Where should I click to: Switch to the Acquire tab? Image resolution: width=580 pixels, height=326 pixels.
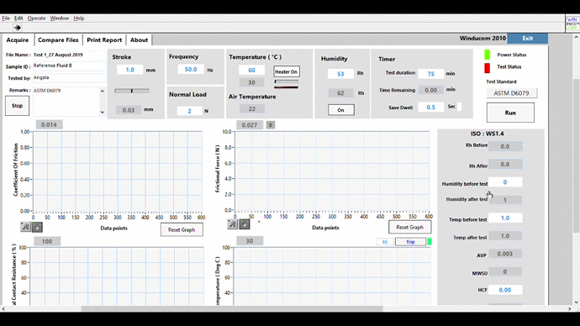18,40
